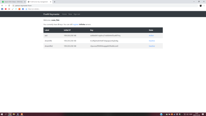Open a new browser tab
This screenshot has height=116, width=206.
click(x=55, y=2)
